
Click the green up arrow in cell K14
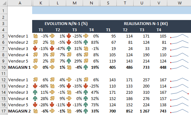coord(35,92)
